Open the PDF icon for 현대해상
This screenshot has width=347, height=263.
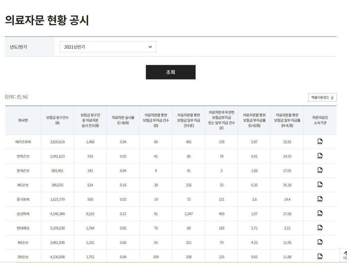(x=320, y=228)
